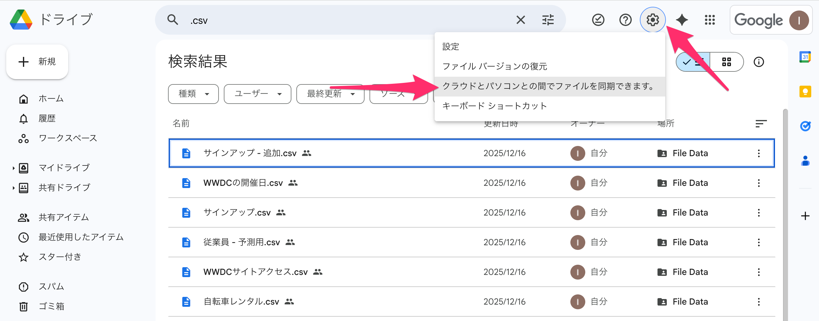The width and height of the screenshot is (819, 321).
Task: Open the 種類 filter dropdown
Action: point(193,94)
